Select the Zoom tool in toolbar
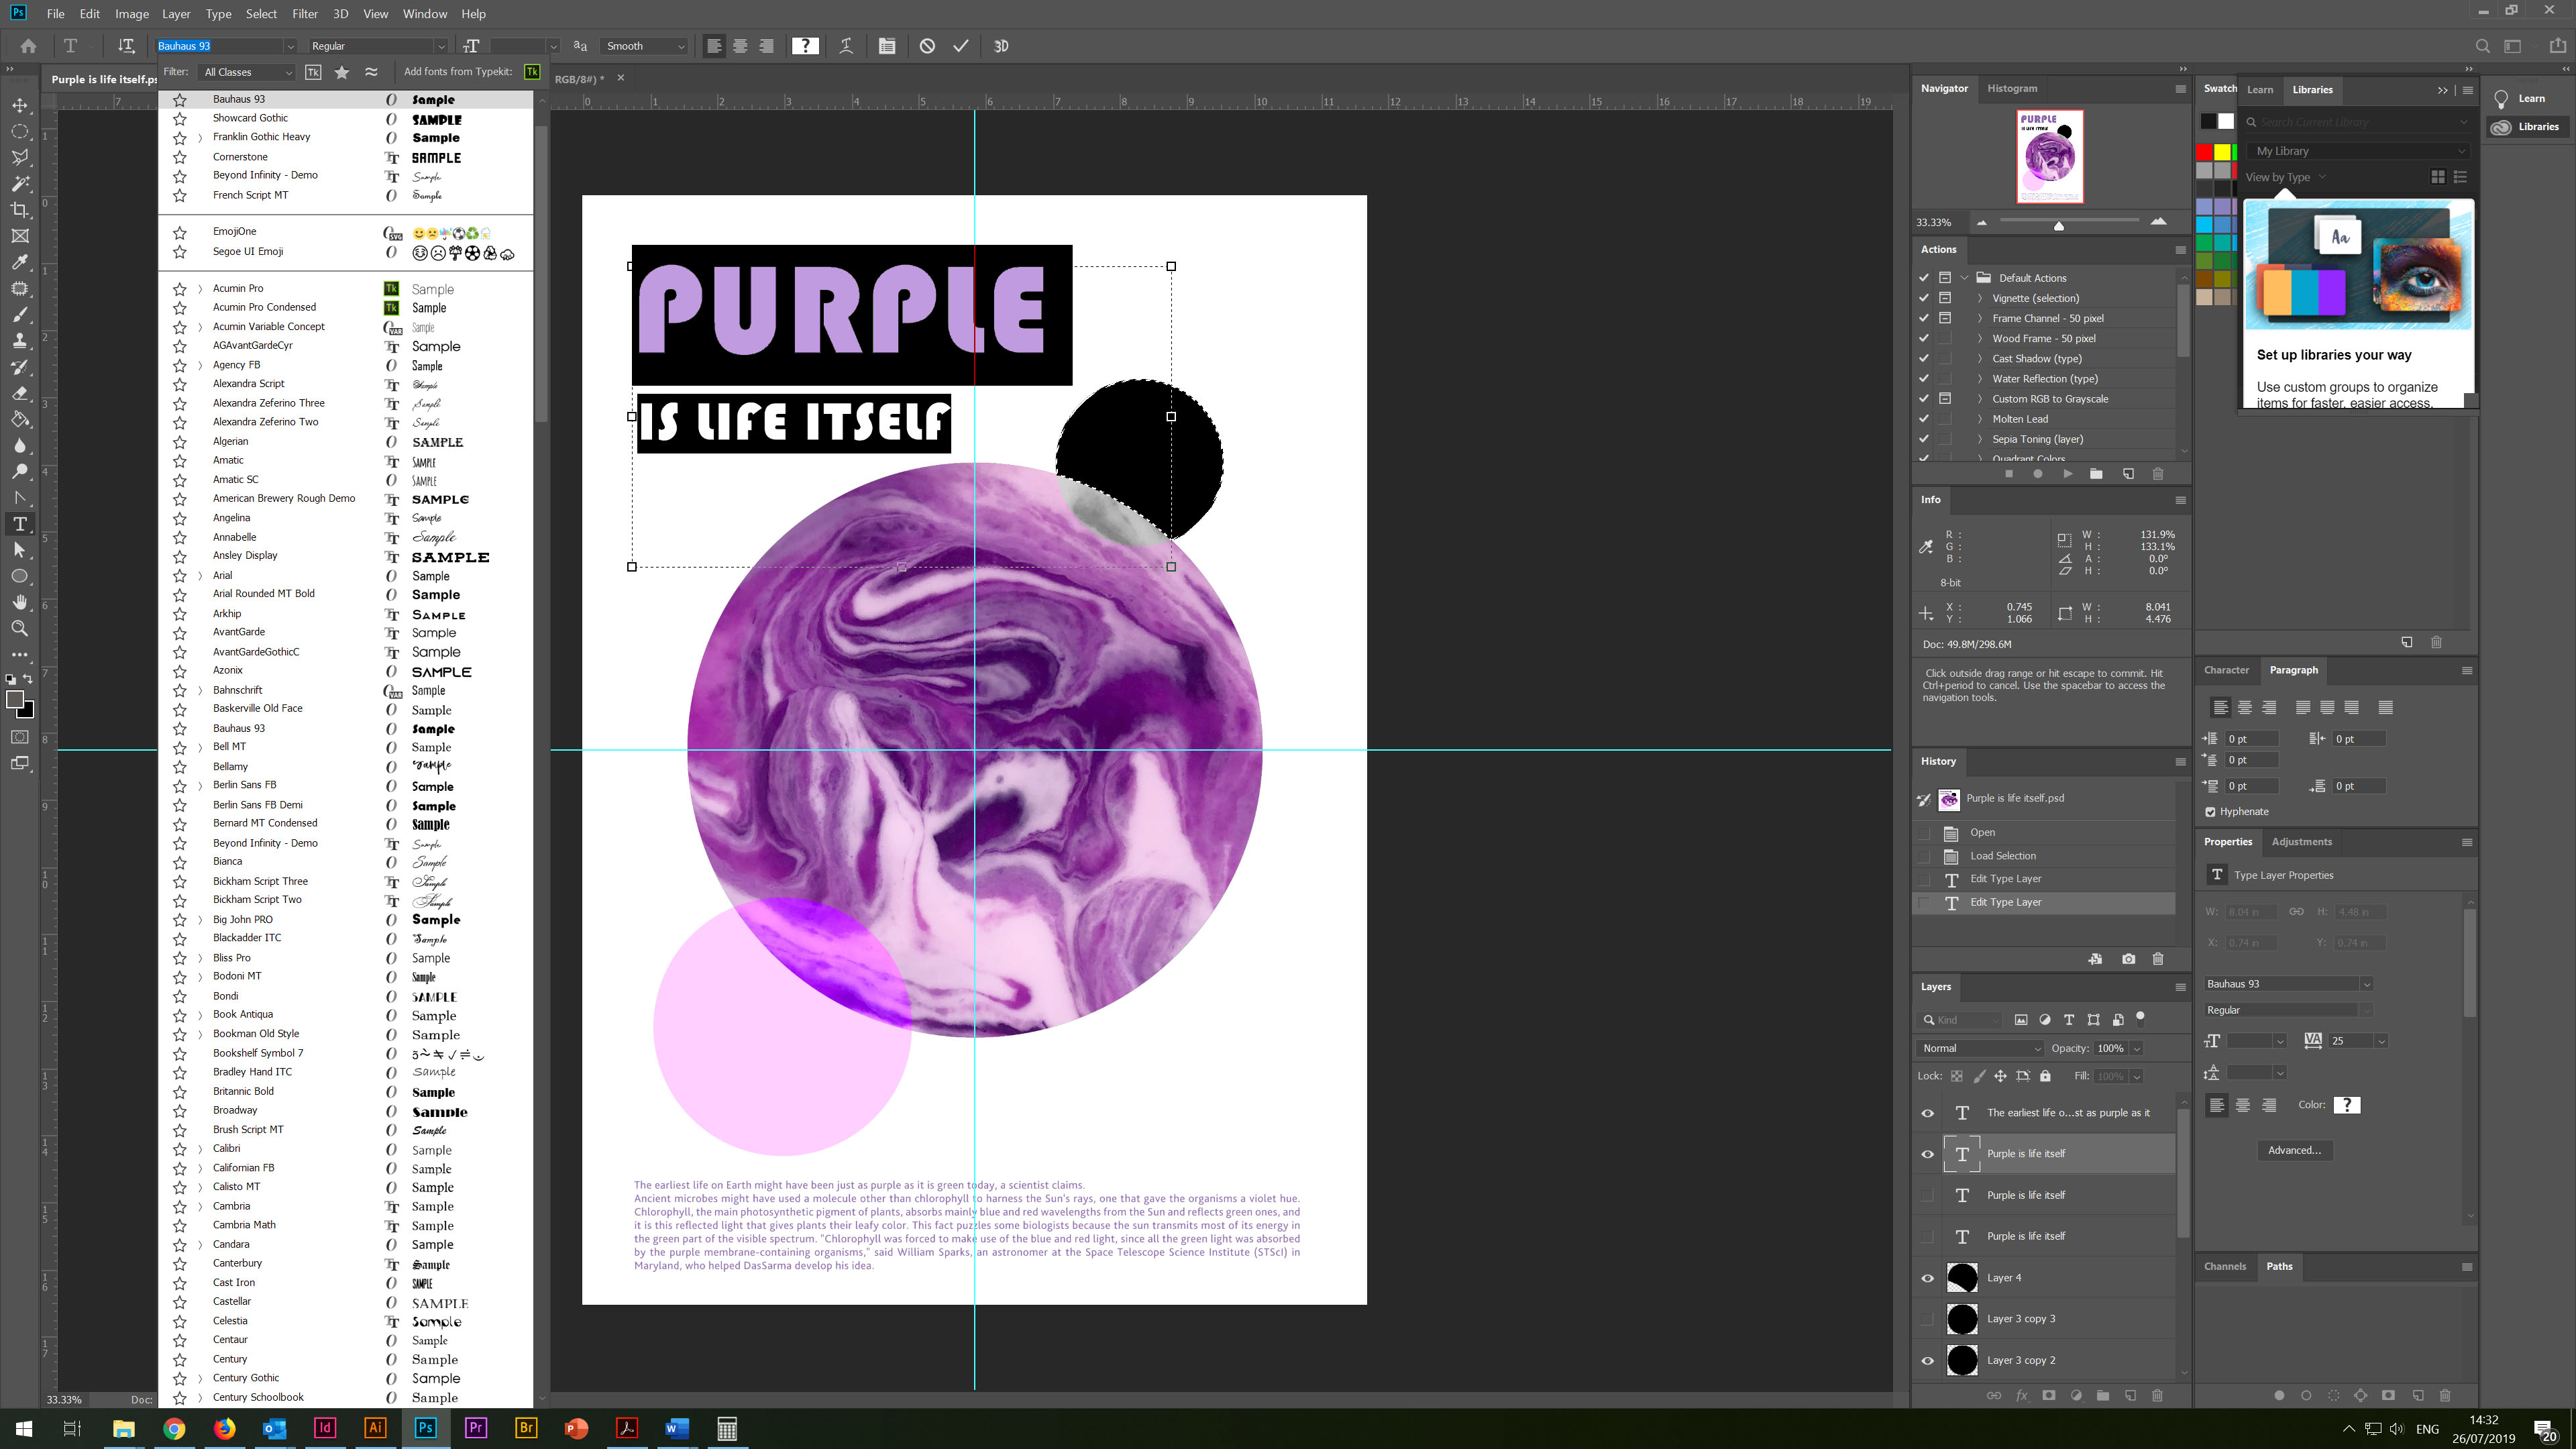This screenshot has width=2576, height=1449. click(x=20, y=629)
